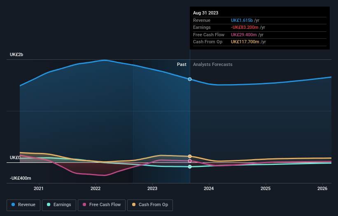338x216 pixels.
Task: Click the UK£0 y-axis label
Action: pyautogui.click(x=15, y=157)
